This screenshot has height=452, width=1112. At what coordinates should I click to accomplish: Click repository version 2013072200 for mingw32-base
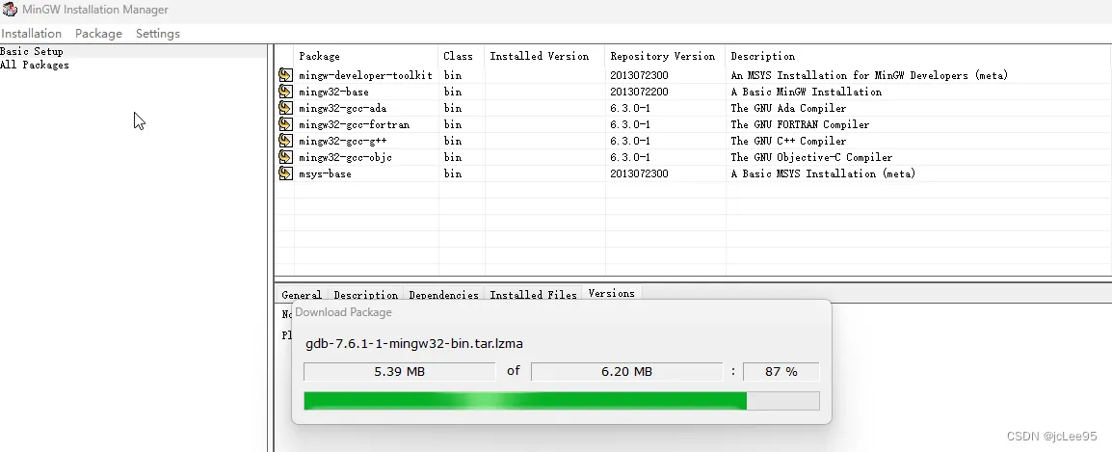click(x=639, y=92)
